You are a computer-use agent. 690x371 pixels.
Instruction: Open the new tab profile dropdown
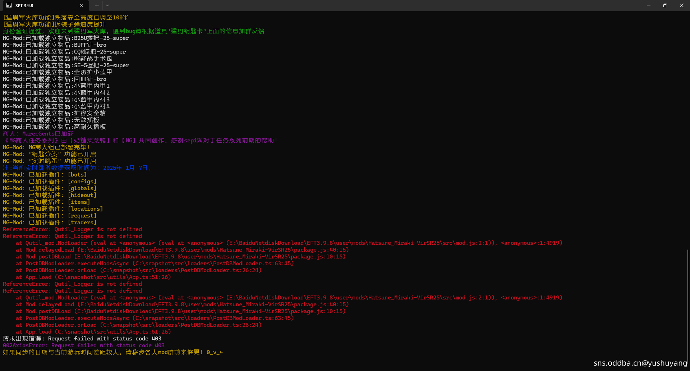pos(107,5)
